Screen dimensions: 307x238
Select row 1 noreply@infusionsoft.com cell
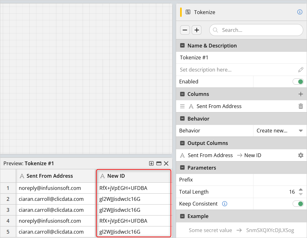[x=56, y=188]
